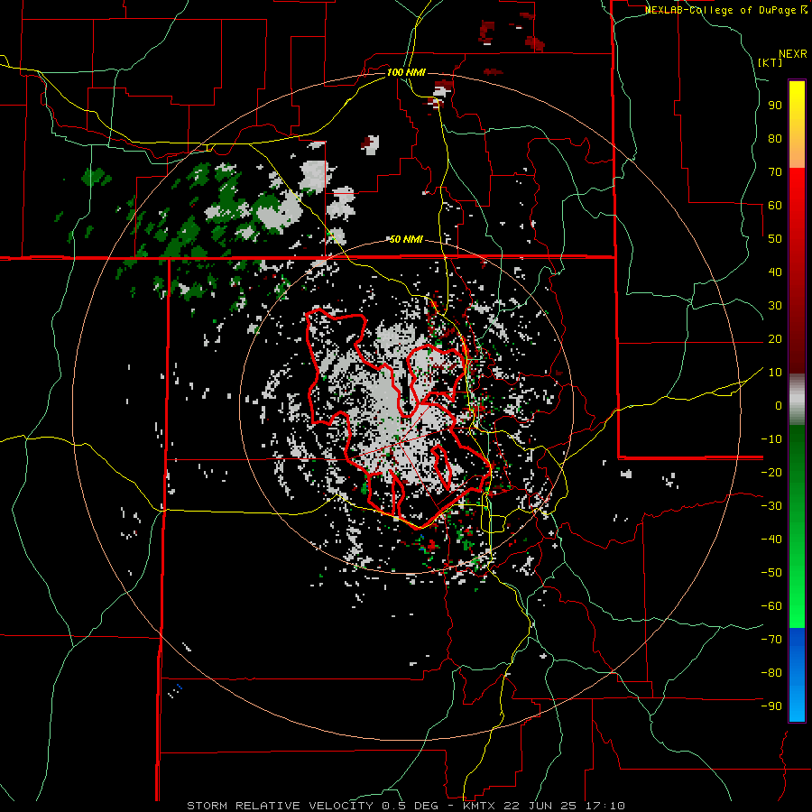The height and width of the screenshot is (812, 812).
Task: Click the storm relative velocity caption text
Action: (x=406, y=806)
